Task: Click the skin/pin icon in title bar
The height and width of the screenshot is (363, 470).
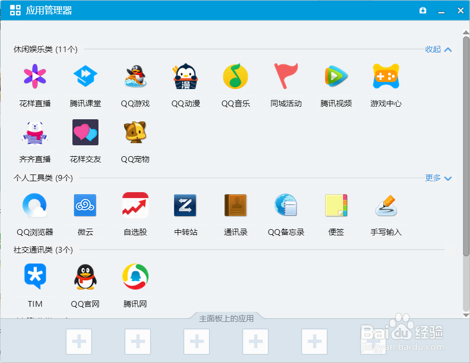Action: [x=423, y=10]
